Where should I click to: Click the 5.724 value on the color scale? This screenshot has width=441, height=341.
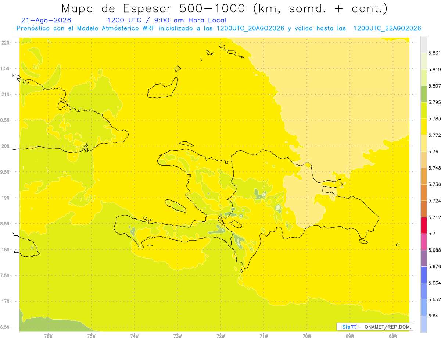pyautogui.click(x=434, y=201)
